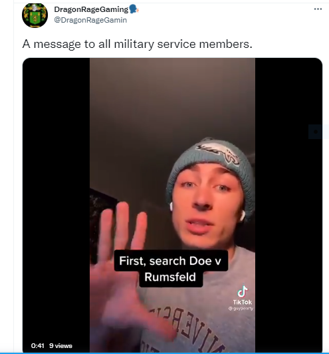Click the speaking head emoji beside username
Viewport: 329px width, 354px height.
(x=134, y=9)
